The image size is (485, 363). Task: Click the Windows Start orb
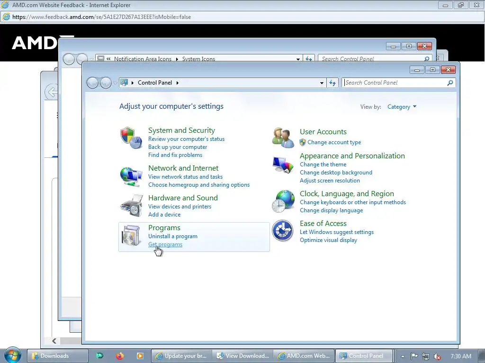12,355
